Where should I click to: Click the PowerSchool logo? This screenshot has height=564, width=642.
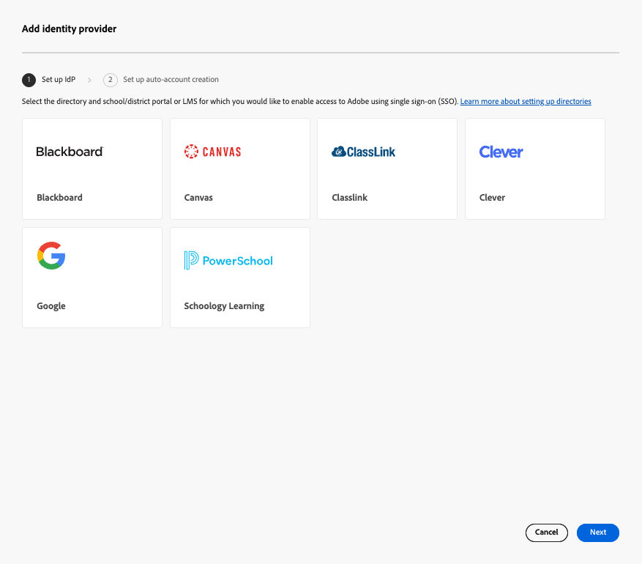click(x=228, y=261)
